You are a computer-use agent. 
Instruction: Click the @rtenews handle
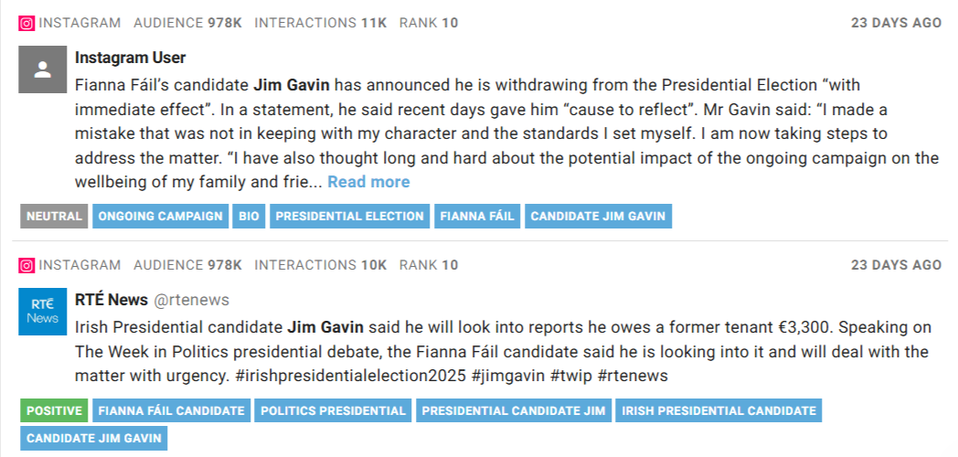pos(191,300)
